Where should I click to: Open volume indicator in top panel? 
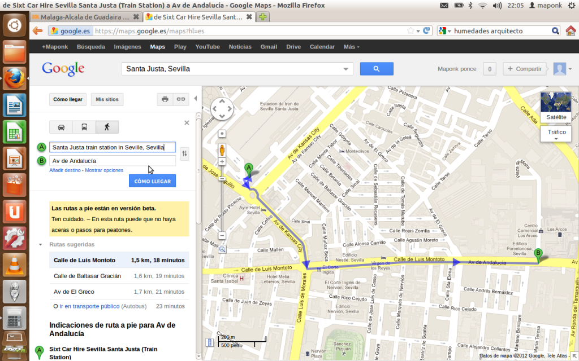coord(498,5)
